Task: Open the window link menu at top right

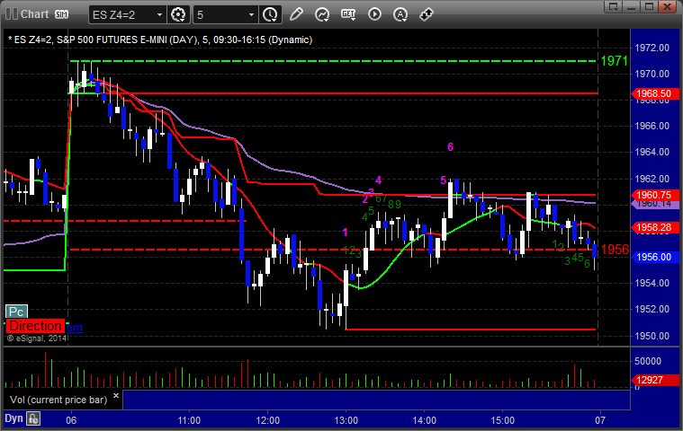Action: (614, 6)
